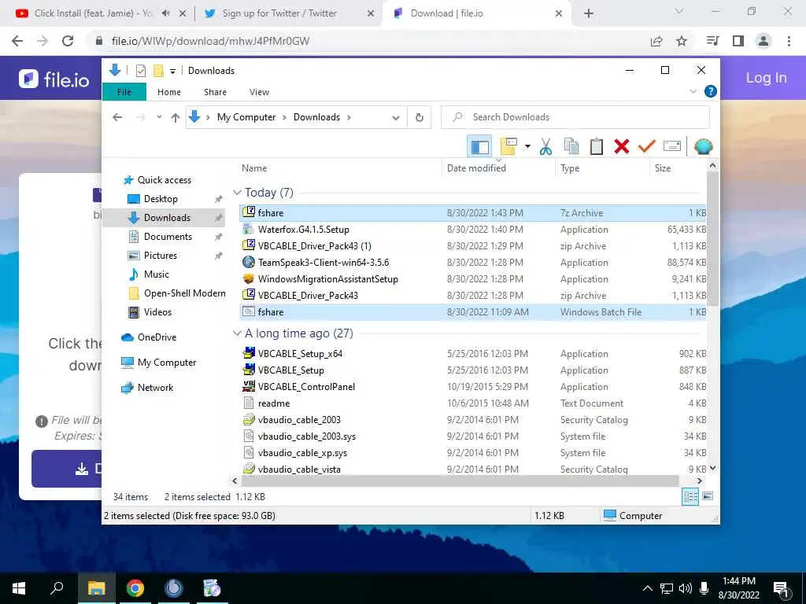Screen dimensions: 806x604
Task: Open Chrome's side panel icon
Action: (738, 41)
